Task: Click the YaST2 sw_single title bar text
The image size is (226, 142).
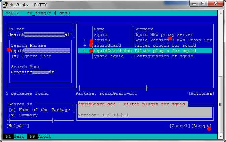Action: 38,13
